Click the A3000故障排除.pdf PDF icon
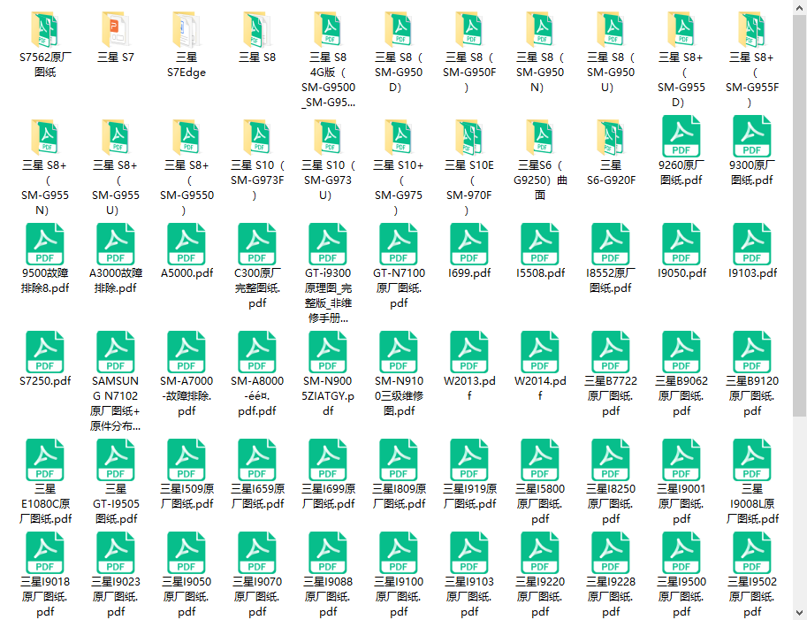 coord(116,244)
